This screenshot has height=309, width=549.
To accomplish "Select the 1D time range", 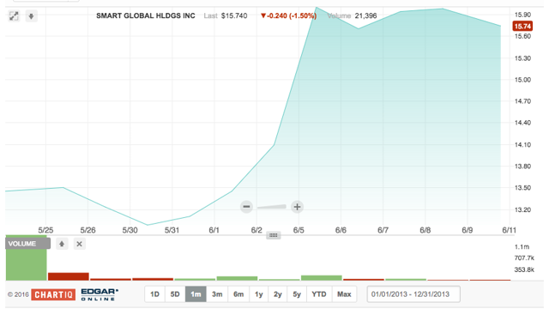I will click(154, 294).
